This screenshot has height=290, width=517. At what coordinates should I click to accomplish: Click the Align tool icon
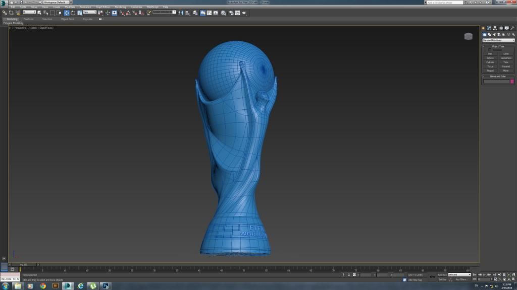point(188,13)
